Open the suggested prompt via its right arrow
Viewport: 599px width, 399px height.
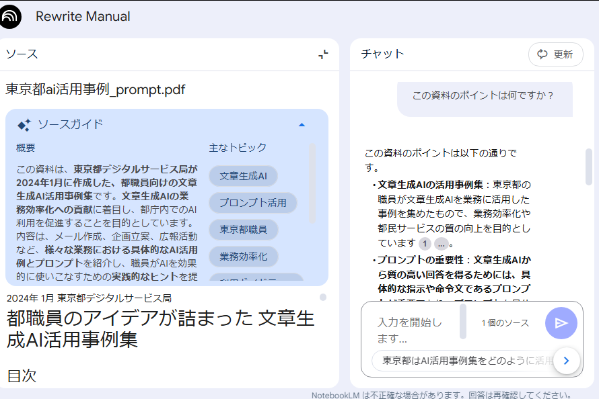point(567,361)
